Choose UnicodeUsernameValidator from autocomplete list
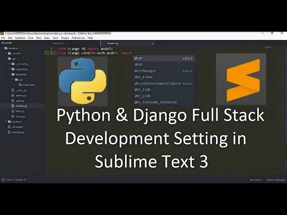The height and width of the screenshot is (215, 287). click(164, 83)
